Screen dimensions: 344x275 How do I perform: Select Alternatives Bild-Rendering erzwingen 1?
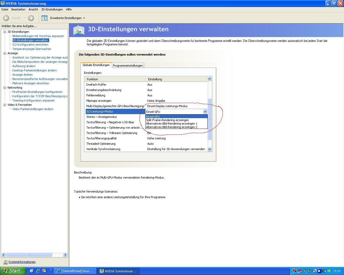click(177, 124)
